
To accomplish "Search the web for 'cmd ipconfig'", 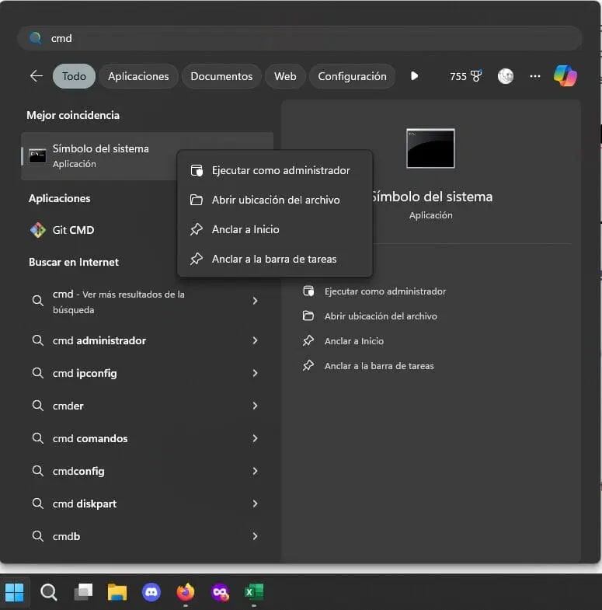I will tap(147, 373).
